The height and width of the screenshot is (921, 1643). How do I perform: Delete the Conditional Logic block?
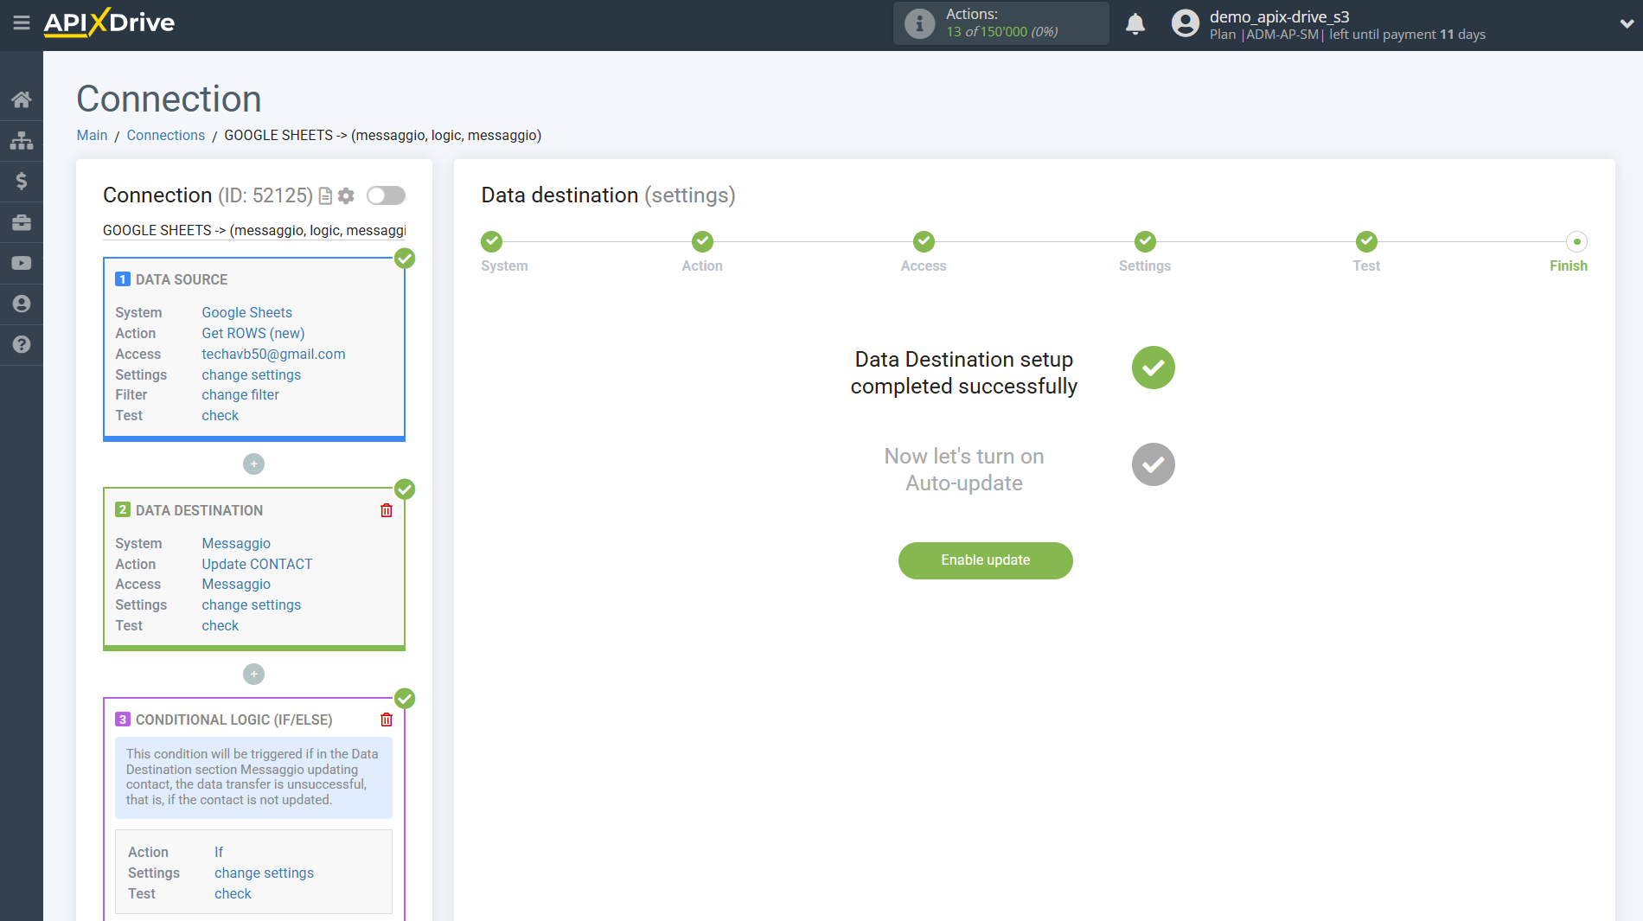click(387, 720)
